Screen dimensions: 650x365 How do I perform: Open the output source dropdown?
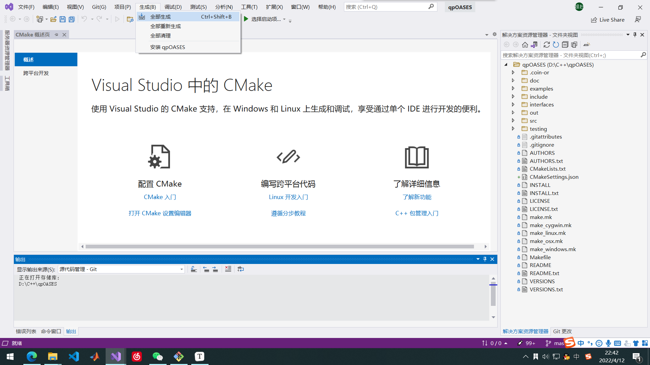point(181,269)
